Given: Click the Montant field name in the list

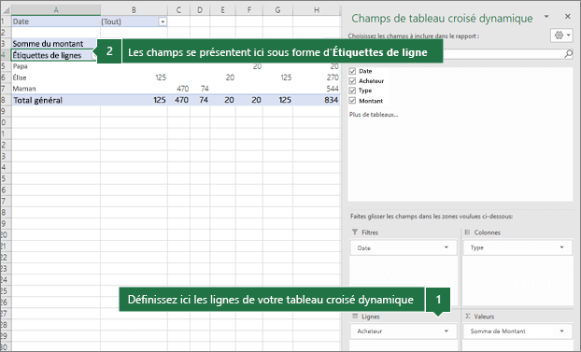Looking at the screenshot, I should (371, 101).
